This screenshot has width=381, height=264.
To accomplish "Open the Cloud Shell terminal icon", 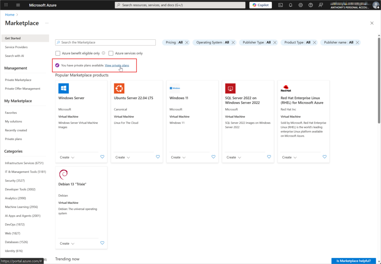I will coord(281,5).
